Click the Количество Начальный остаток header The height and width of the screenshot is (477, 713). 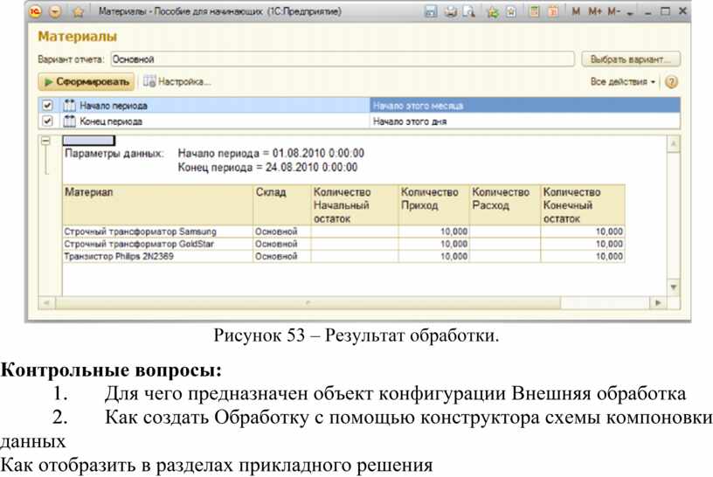pos(355,204)
